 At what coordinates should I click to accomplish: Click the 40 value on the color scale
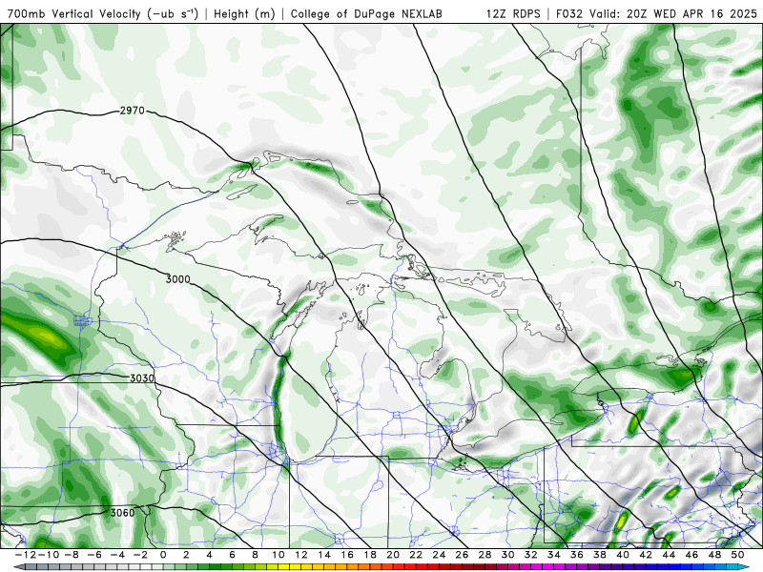[x=623, y=555]
